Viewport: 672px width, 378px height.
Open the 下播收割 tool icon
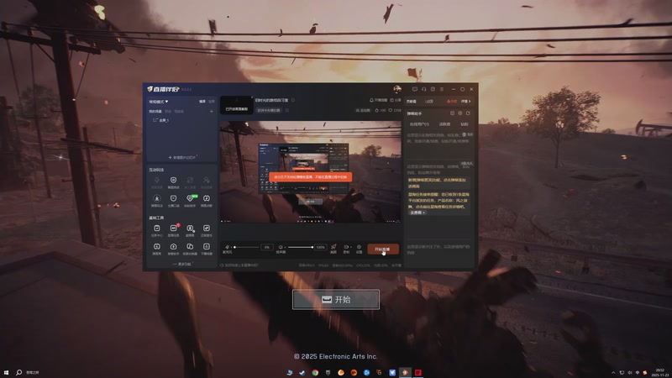pyautogui.click(x=207, y=249)
